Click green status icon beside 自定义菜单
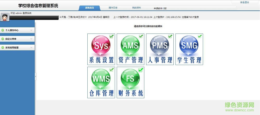 pos(3,39)
